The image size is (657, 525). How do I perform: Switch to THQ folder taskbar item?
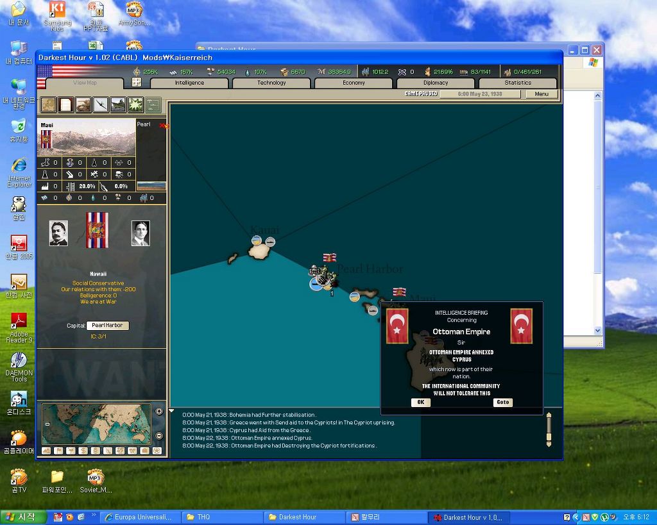(222, 517)
